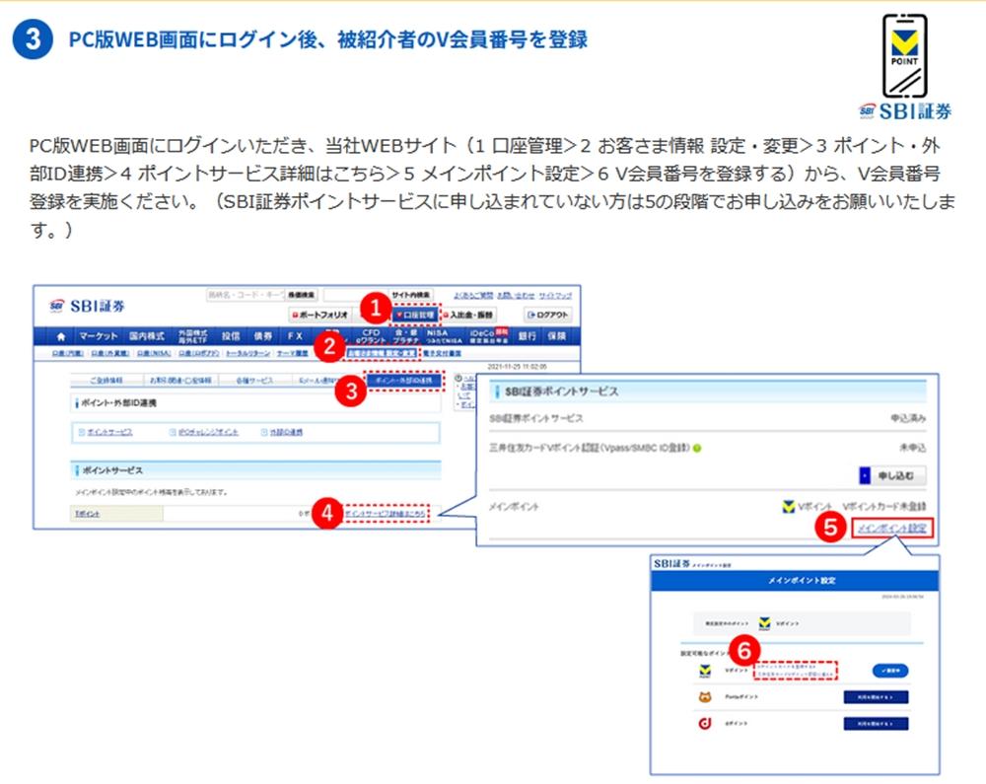The height and width of the screenshot is (784, 986).
Task: Click the 申し込む button
Action: 892,476
